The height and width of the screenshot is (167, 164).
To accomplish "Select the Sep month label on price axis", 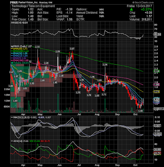I will 118,114.
